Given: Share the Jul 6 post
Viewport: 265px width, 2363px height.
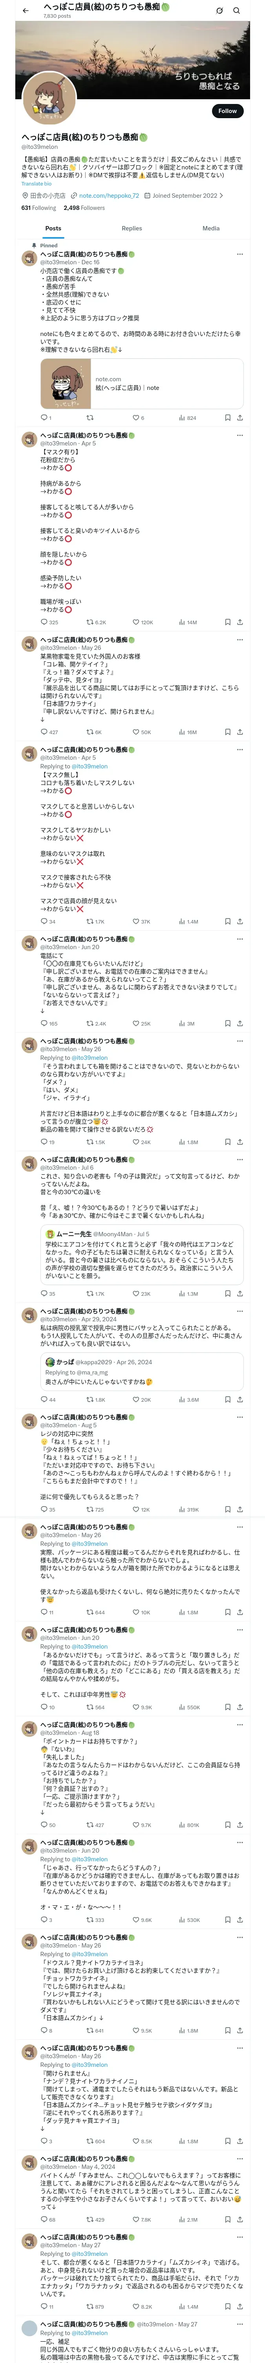Looking at the screenshot, I should (239, 1293).
